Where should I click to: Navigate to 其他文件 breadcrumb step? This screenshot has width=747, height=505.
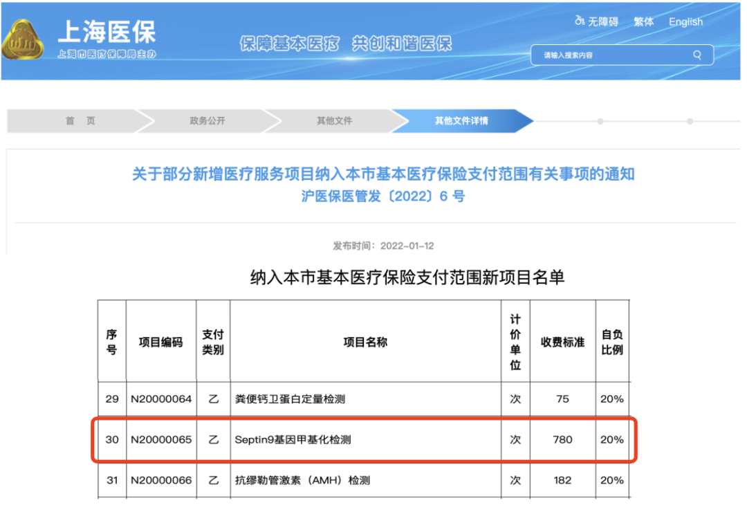pyautogui.click(x=335, y=120)
